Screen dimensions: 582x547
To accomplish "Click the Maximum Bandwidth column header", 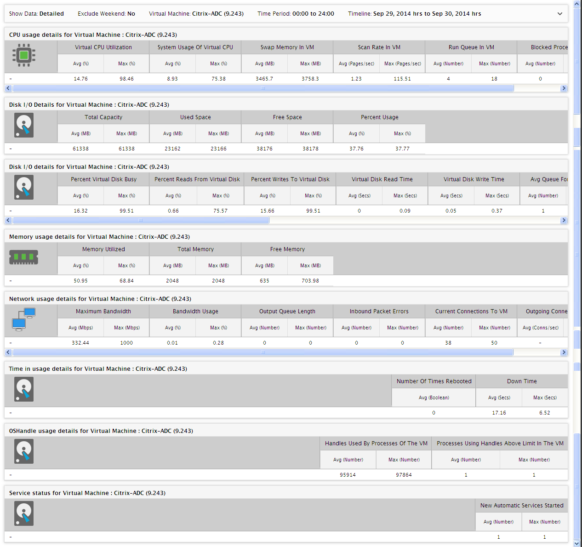I will pos(103,311).
